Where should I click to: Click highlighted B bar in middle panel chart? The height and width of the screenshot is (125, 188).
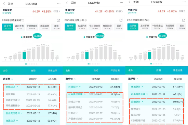tap(87, 55)
